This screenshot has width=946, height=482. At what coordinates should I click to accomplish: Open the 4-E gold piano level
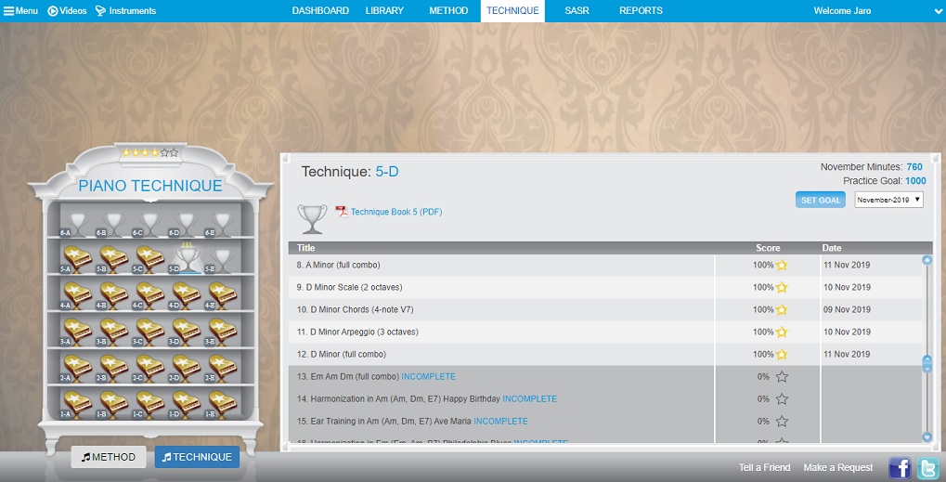click(222, 295)
